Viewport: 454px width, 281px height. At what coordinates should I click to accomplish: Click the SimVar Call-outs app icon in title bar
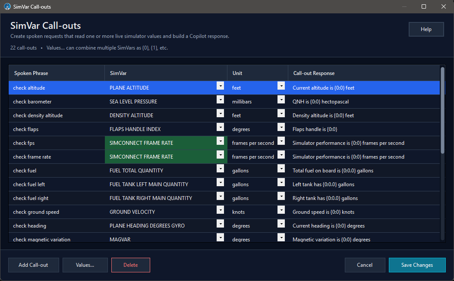coord(7,6)
